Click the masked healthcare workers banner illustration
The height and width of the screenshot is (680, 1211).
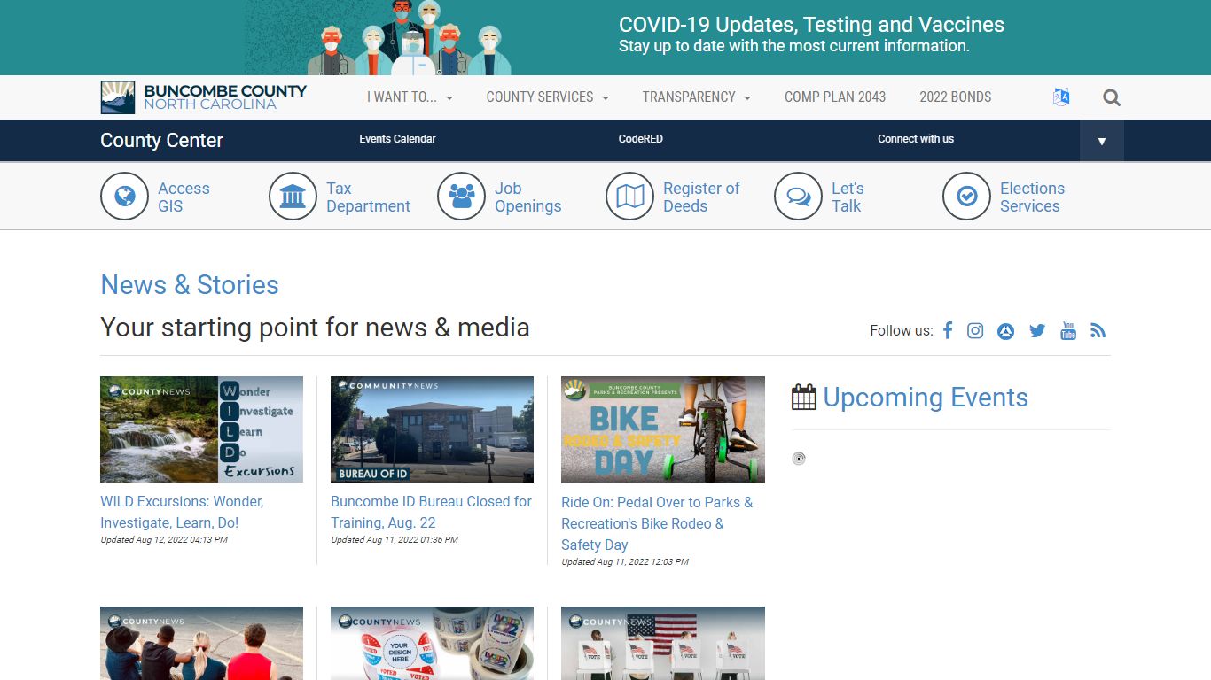pyautogui.click(x=410, y=38)
